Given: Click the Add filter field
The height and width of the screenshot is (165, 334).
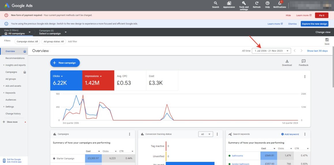Looking at the screenshot, I should 72,42.
